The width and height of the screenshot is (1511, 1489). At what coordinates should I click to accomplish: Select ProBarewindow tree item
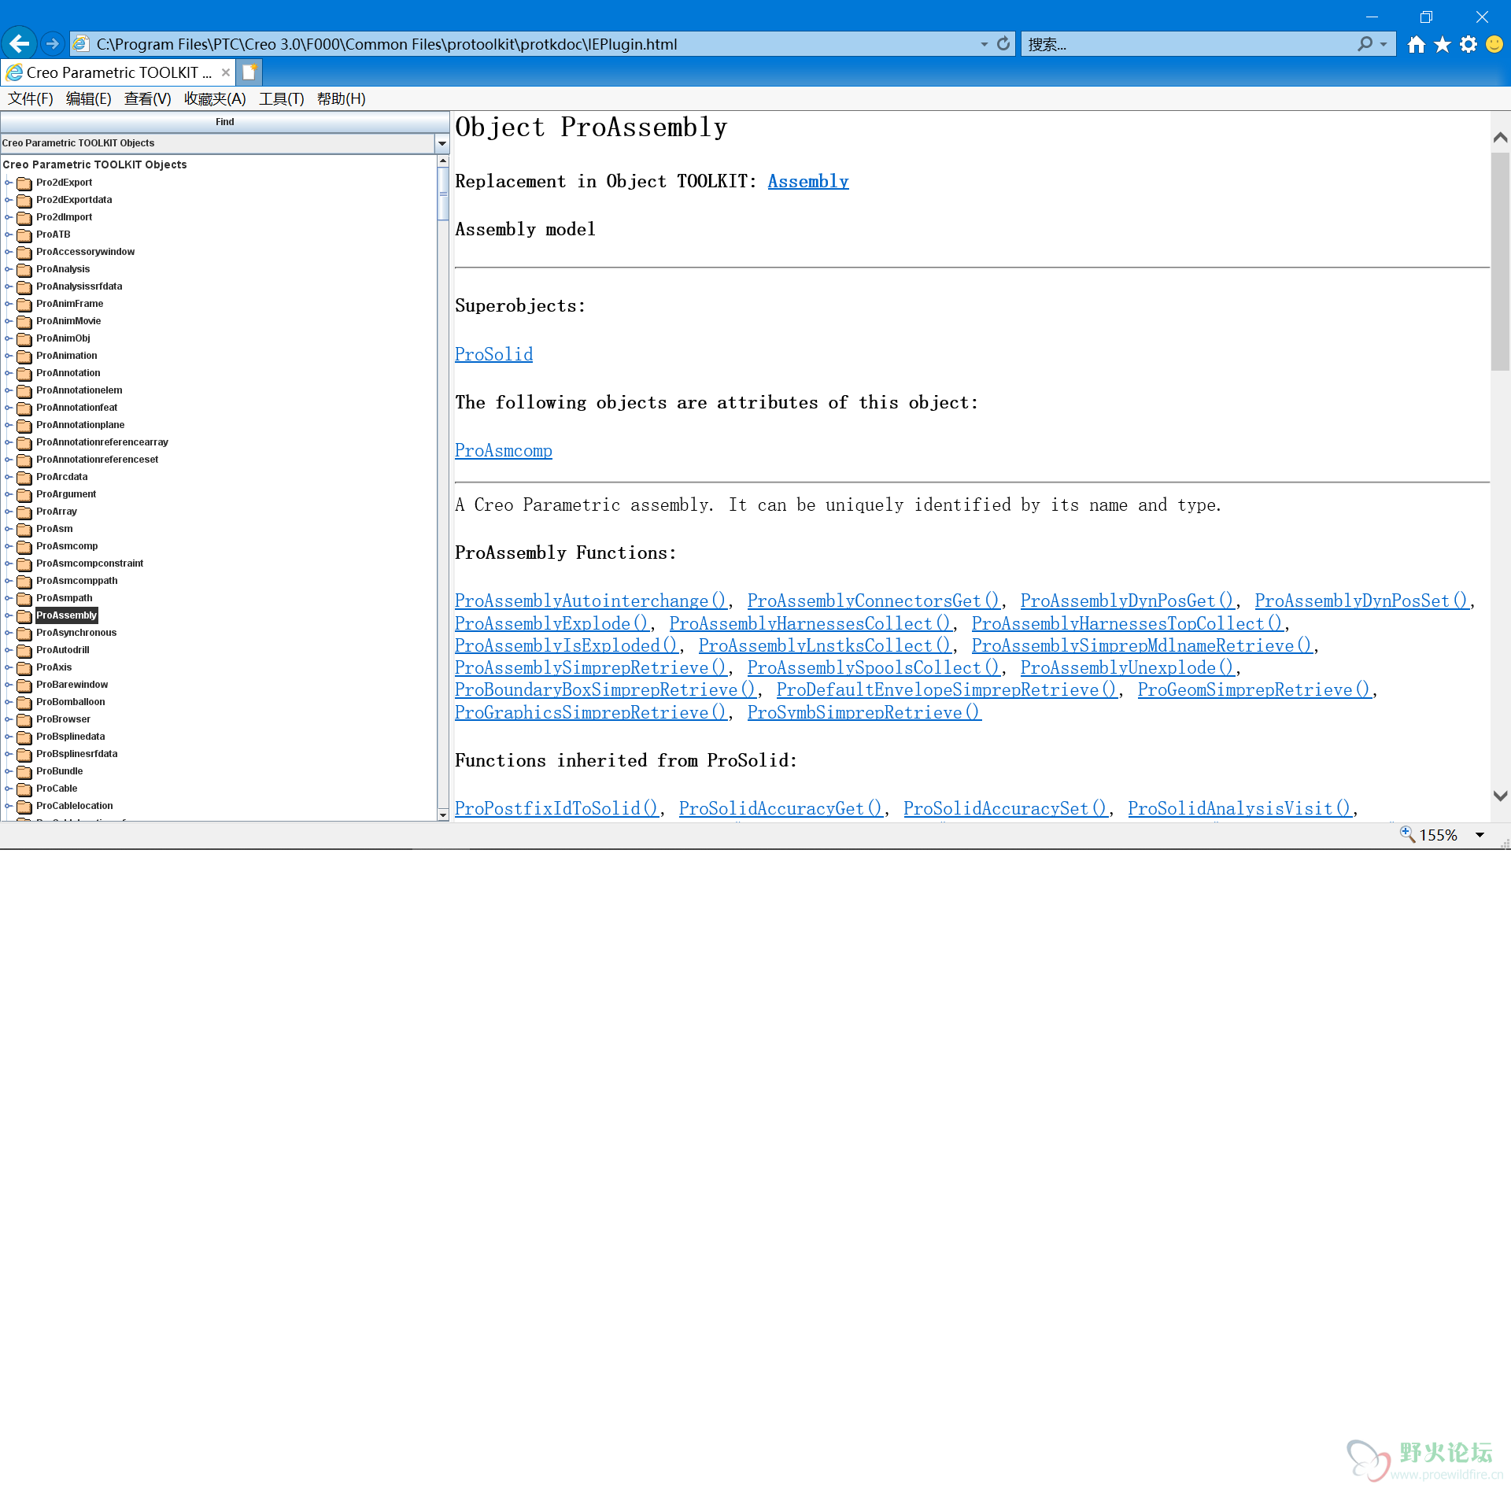point(72,685)
